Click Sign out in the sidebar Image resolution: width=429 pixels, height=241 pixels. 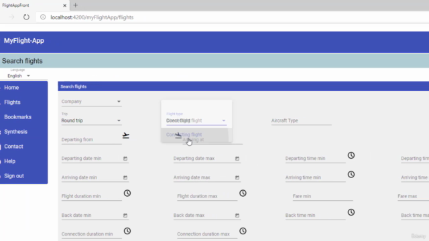[x=14, y=176]
